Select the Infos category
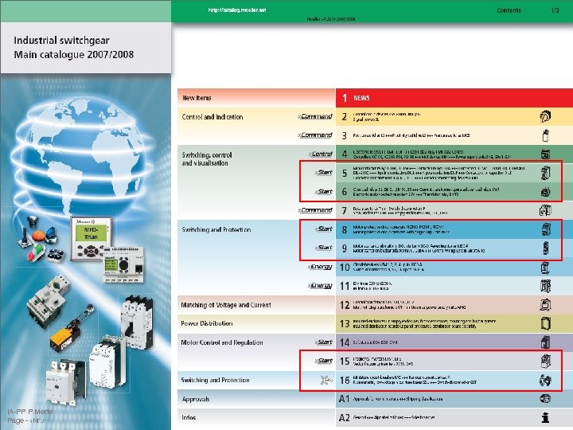This screenshot has width=573, height=430. pos(189,417)
